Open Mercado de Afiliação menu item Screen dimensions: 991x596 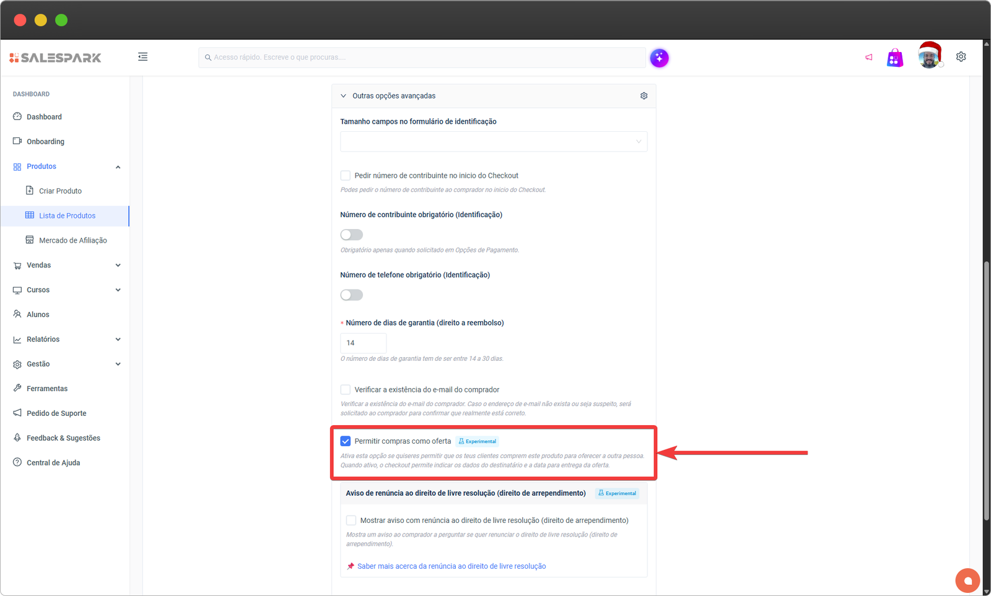pyautogui.click(x=72, y=241)
